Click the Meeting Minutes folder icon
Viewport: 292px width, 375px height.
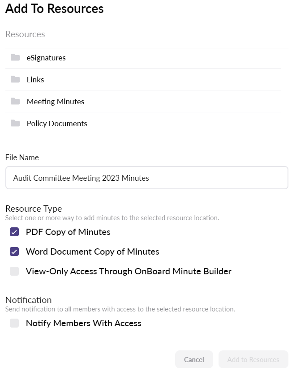[x=15, y=102]
